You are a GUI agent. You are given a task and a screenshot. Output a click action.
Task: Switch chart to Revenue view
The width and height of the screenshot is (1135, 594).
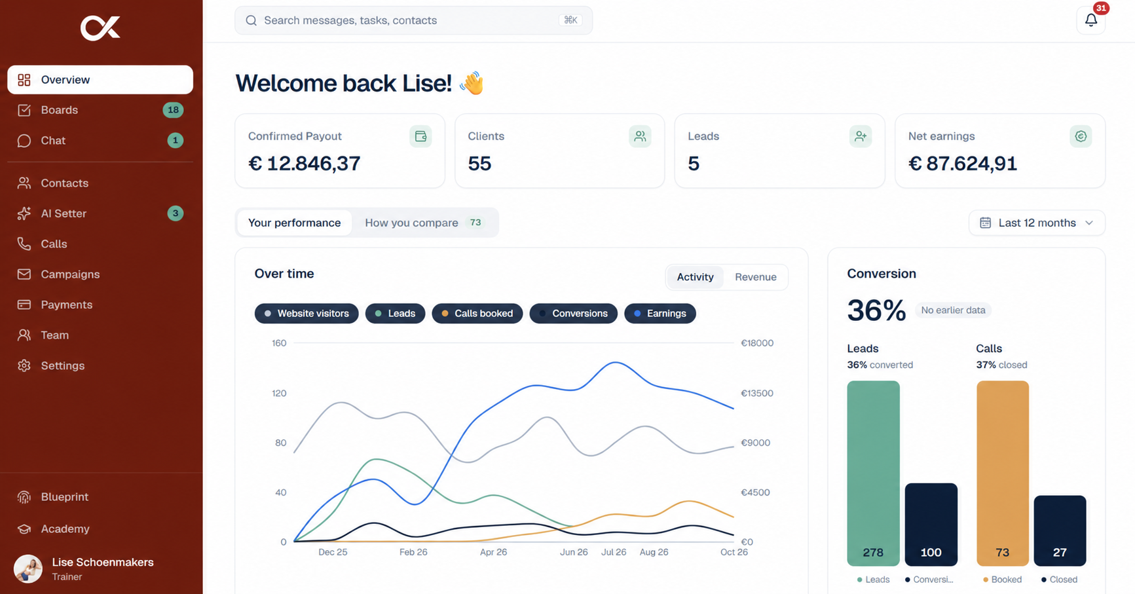[755, 277]
